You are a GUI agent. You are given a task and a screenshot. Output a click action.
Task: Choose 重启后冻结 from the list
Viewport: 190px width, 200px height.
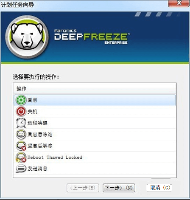click(x=40, y=134)
